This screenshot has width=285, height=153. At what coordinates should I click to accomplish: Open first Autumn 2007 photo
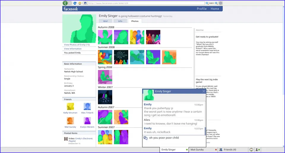coord(105,117)
